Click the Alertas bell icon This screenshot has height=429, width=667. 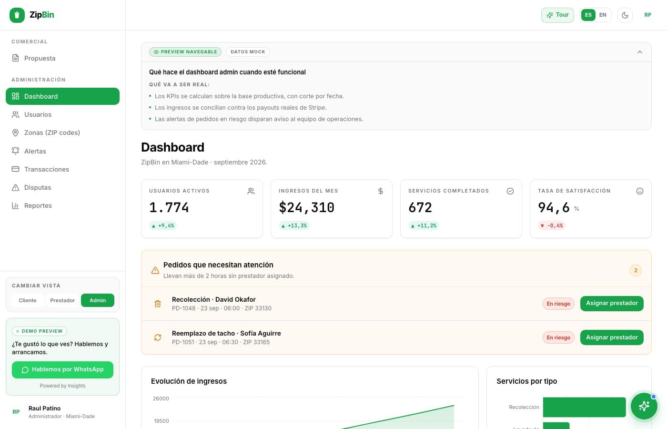pyautogui.click(x=15, y=151)
